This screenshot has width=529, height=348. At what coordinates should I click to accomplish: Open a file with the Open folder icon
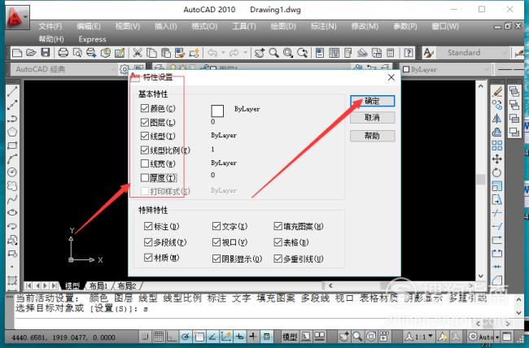pos(31,53)
